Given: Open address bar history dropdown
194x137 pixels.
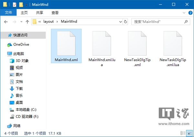Looking at the screenshot, I should point(120,22).
